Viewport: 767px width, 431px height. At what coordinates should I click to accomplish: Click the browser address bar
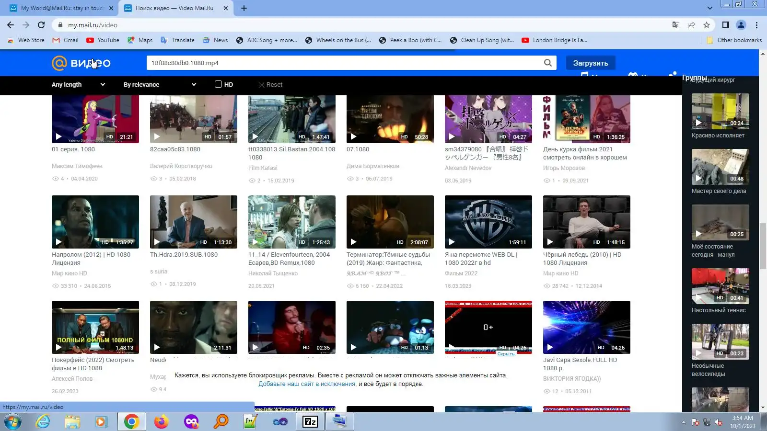click(364, 25)
